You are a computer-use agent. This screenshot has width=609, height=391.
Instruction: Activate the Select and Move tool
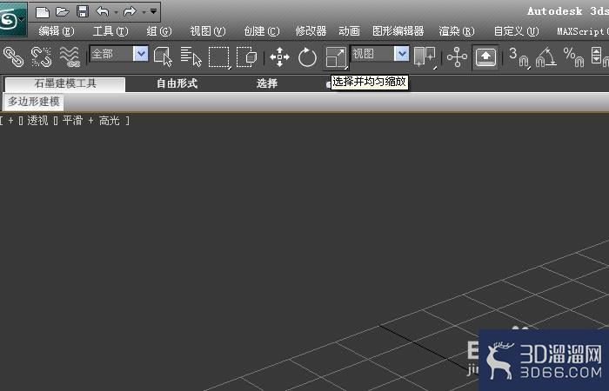[x=279, y=57]
